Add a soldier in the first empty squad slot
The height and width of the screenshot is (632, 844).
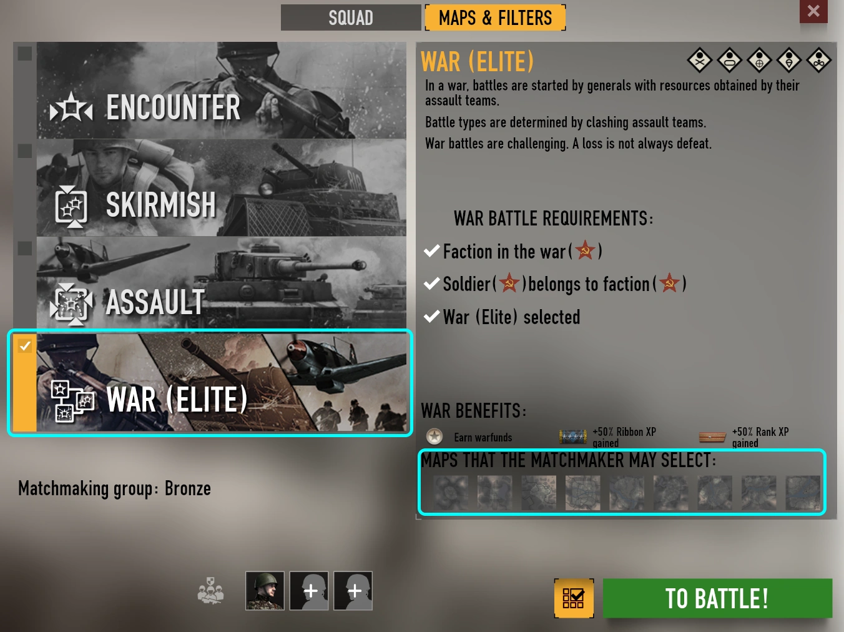pos(309,591)
